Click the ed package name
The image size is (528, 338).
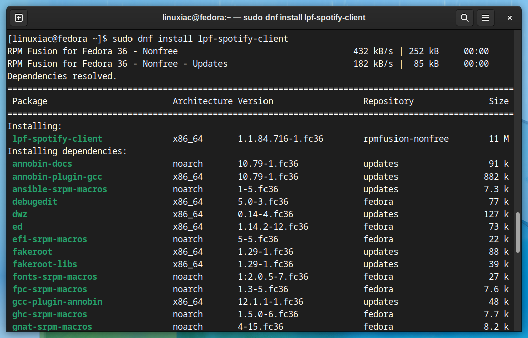17,227
